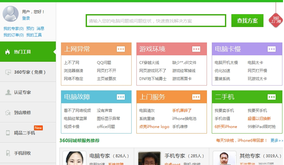This screenshot has height=165, width=284.
Task: Open the 更多>> link on the right
Action: [277, 141]
